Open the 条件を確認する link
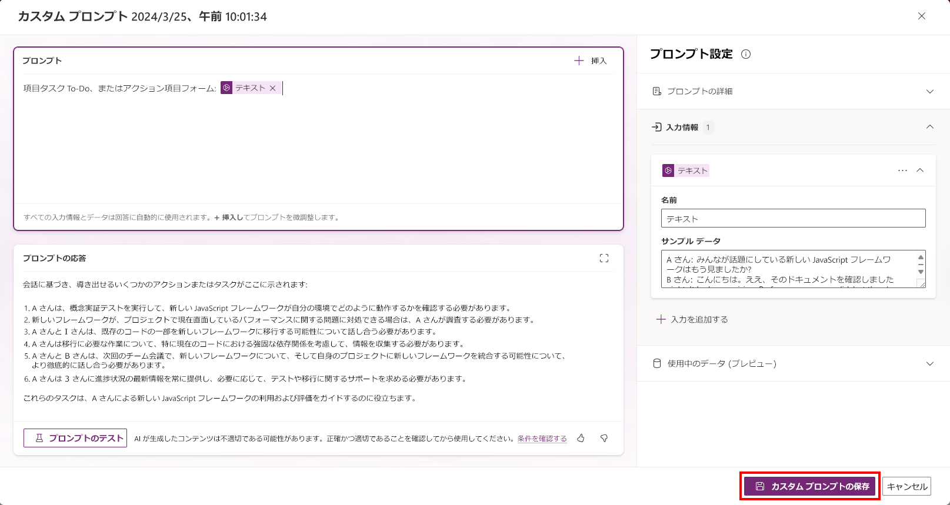 (x=542, y=439)
